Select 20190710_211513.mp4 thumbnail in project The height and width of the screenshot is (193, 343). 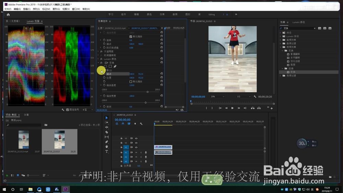(24, 140)
